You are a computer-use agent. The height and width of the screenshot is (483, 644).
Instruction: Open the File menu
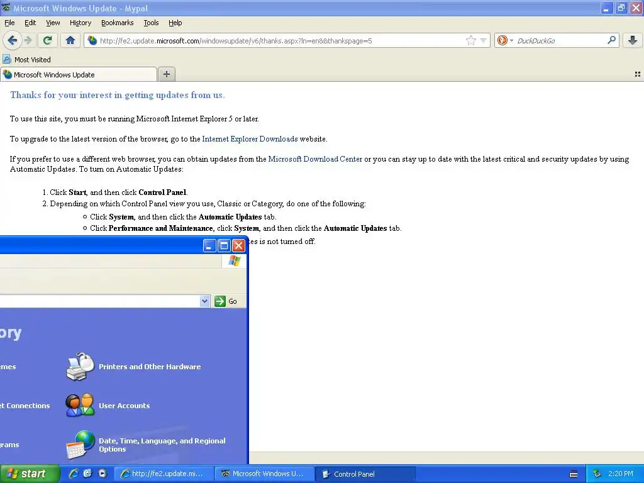[9, 23]
